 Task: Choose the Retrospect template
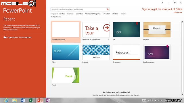click(x=126, y=52)
